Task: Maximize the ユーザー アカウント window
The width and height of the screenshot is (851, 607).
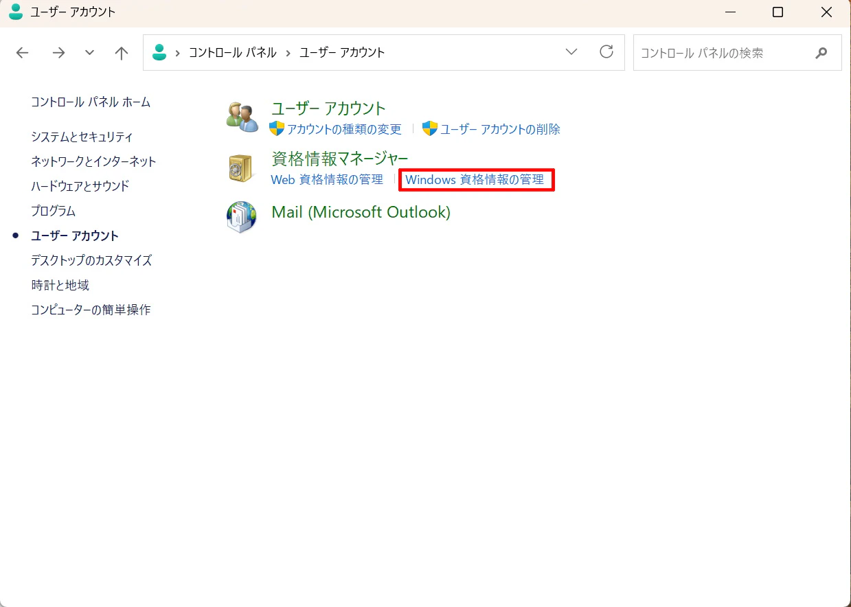Action: tap(778, 12)
